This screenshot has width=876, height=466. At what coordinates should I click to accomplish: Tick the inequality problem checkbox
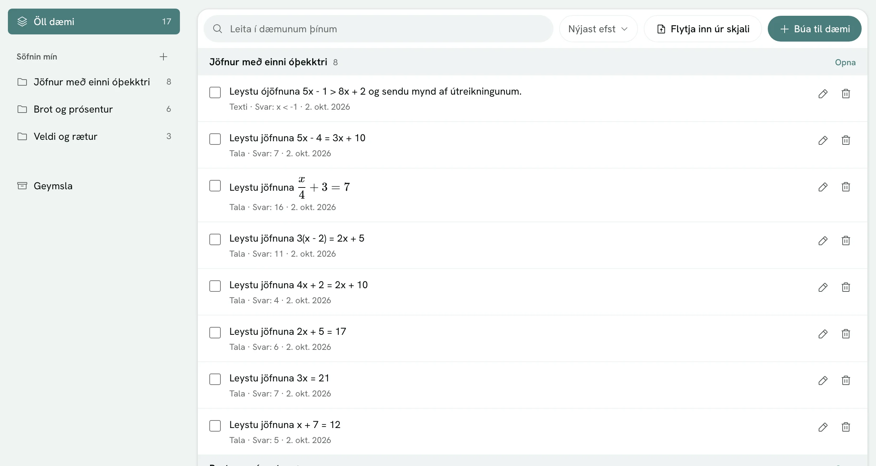pyautogui.click(x=215, y=92)
